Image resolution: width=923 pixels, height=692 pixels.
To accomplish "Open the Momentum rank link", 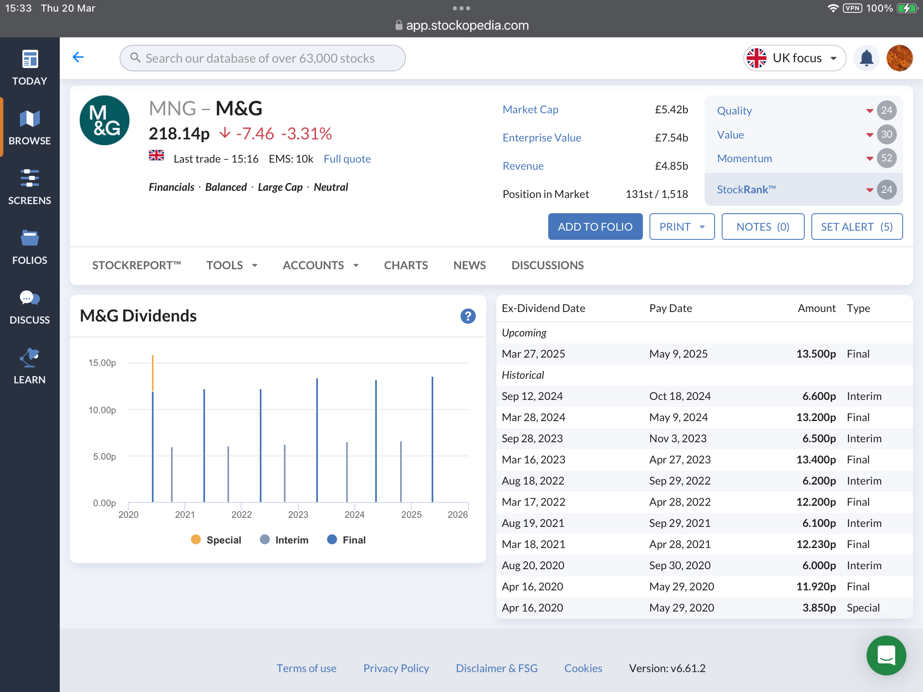I will 744,158.
